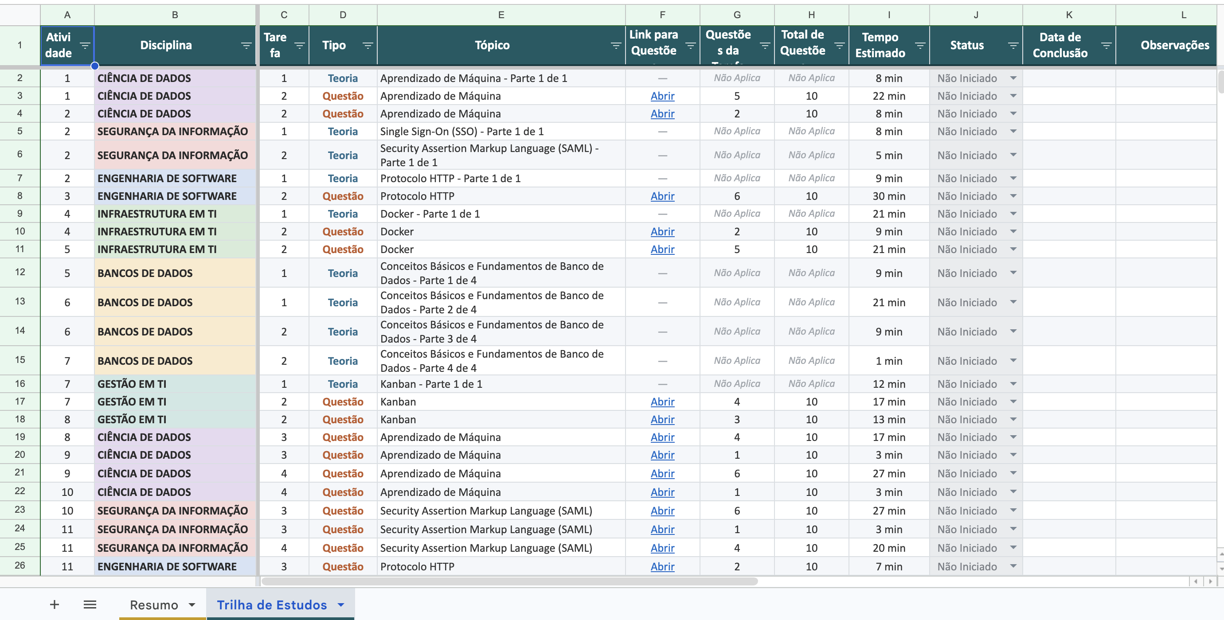
Task: Select cell 'Single Sign-On (SSO) - Parte 1 de 1'
Action: click(501, 131)
